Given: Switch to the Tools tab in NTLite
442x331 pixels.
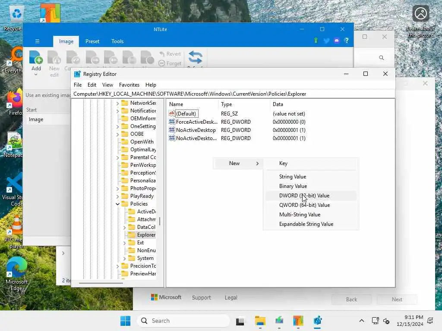Looking at the screenshot, I should click(117, 41).
